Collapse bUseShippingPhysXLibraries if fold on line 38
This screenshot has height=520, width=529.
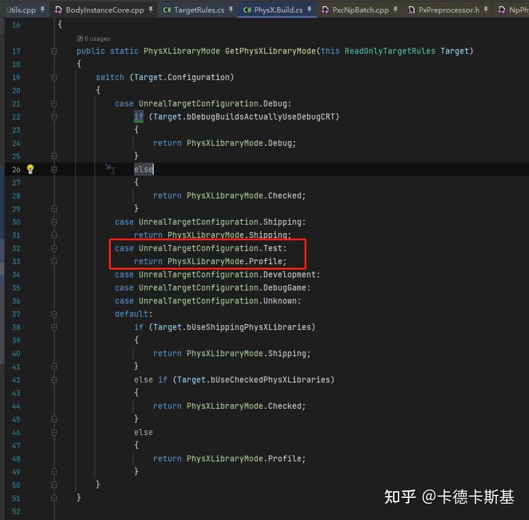[54, 327]
